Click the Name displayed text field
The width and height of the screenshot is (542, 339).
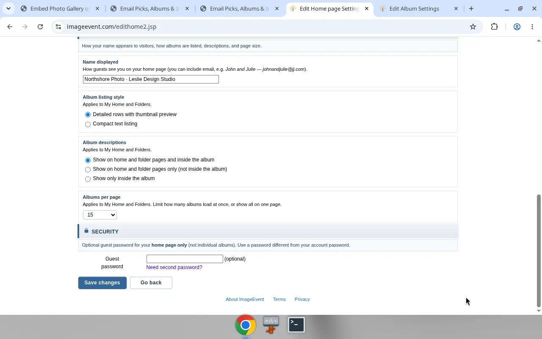[x=151, y=79]
